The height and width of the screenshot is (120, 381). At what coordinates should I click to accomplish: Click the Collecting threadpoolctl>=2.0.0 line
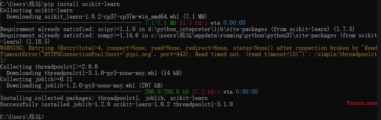click(49, 67)
